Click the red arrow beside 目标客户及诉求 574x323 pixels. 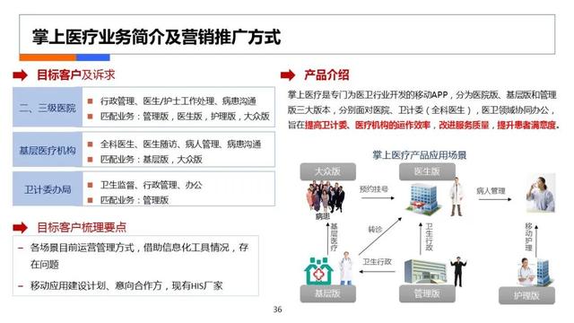pyautogui.click(x=20, y=75)
